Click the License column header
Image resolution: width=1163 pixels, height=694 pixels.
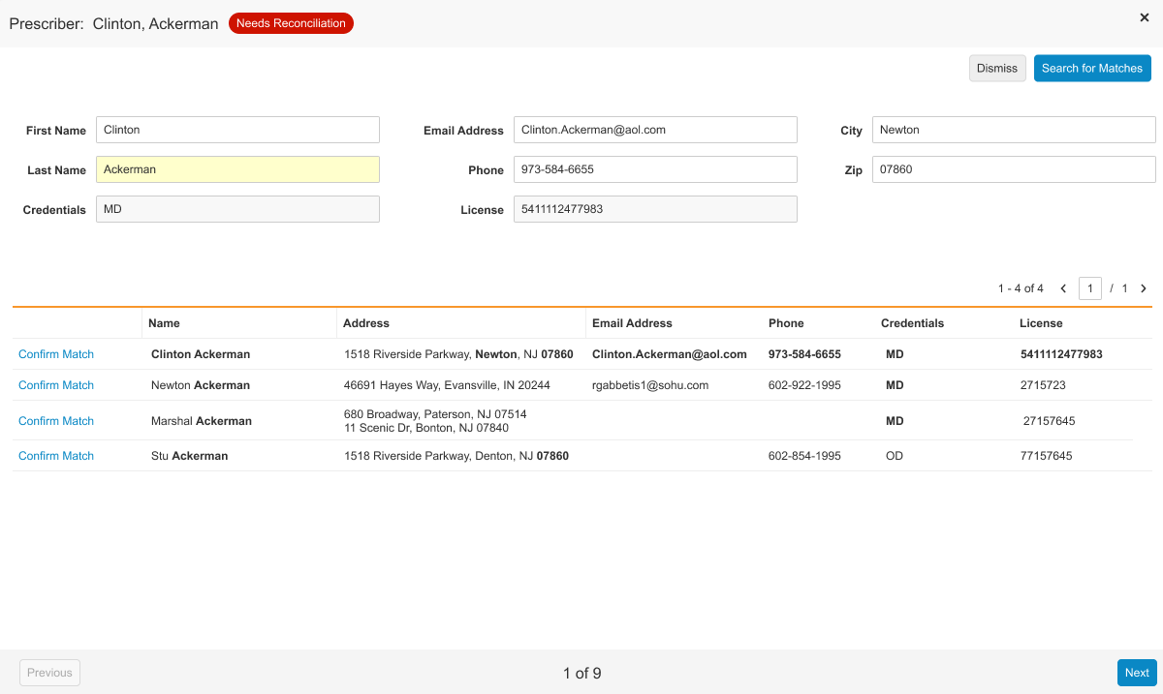point(1041,323)
